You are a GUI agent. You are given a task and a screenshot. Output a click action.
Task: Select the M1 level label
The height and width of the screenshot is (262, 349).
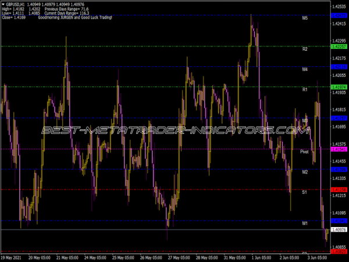coord(305,223)
